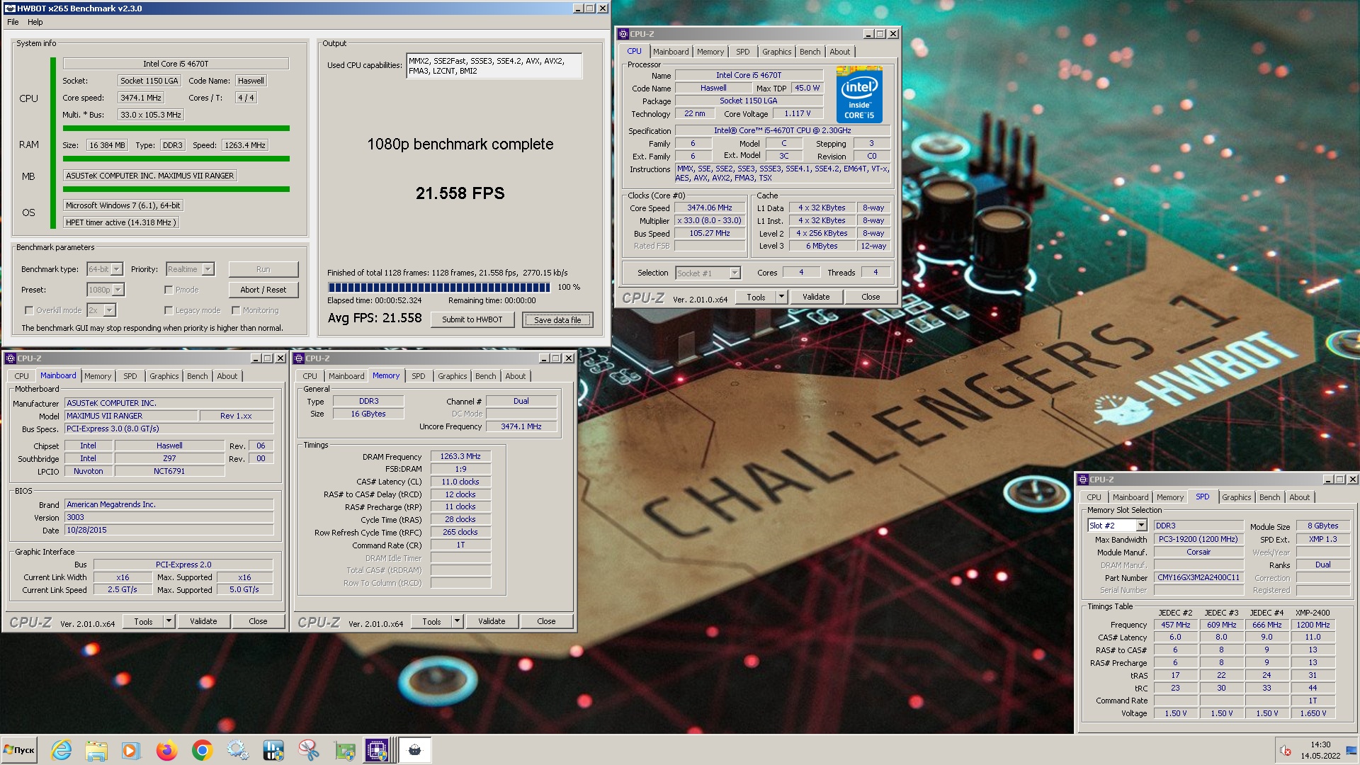Minimize the HWBOT x265 Benchmark window
The image size is (1360, 765).
pyautogui.click(x=577, y=8)
